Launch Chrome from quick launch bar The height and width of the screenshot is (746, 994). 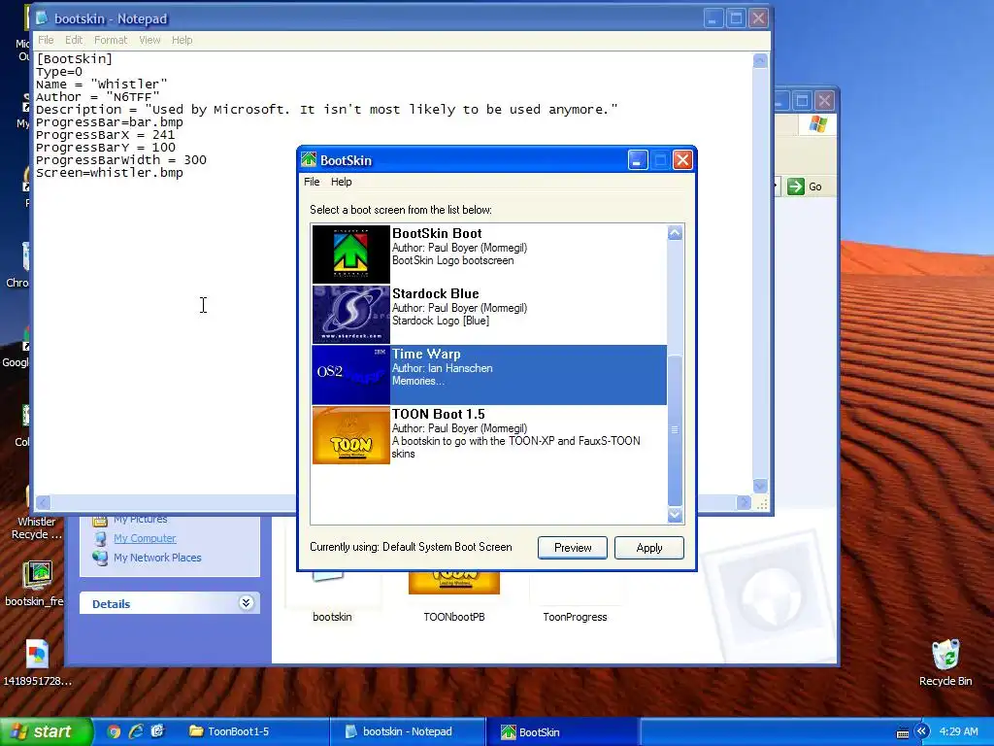point(114,731)
